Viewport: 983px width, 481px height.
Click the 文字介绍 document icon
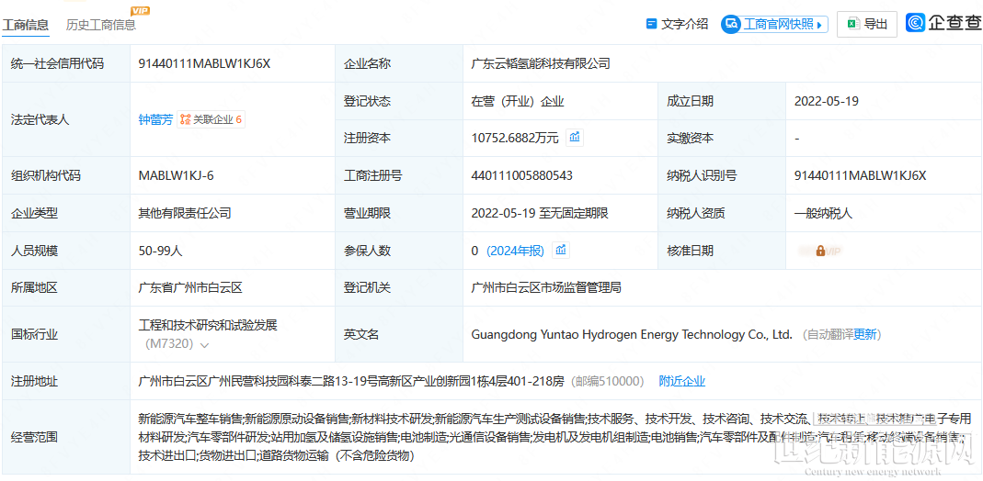(x=652, y=24)
